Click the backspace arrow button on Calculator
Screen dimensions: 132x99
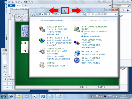(5, 71)
